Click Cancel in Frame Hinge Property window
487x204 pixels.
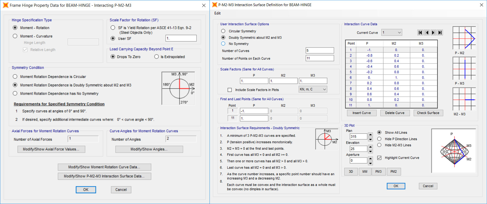point(121,190)
